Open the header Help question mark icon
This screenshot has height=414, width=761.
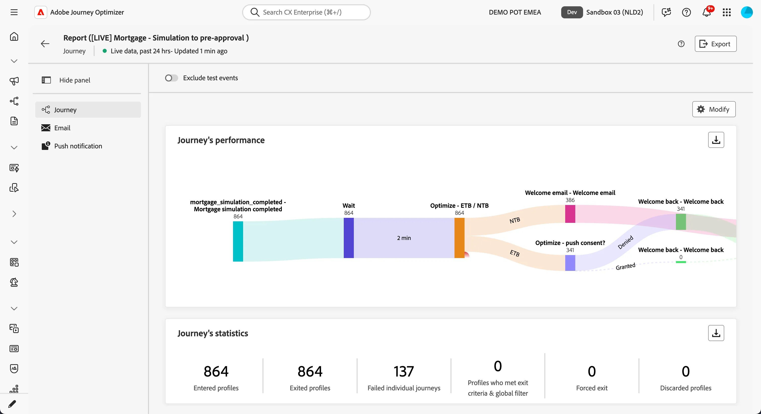coord(686,12)
